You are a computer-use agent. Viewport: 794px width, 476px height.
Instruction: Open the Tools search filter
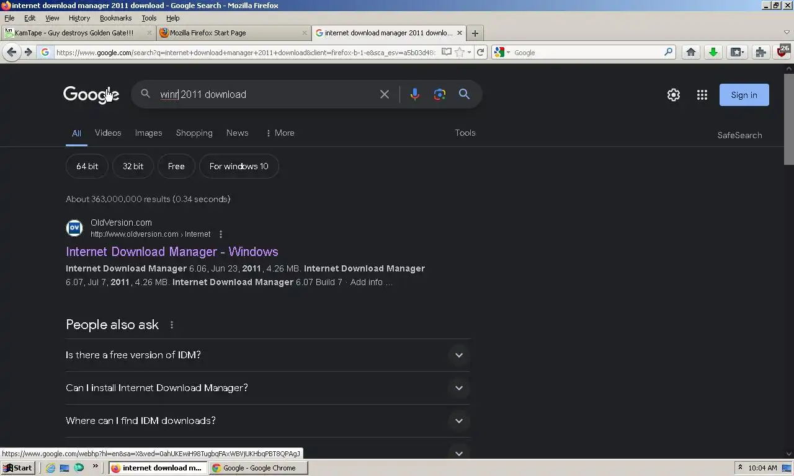[x=465, y=133]
